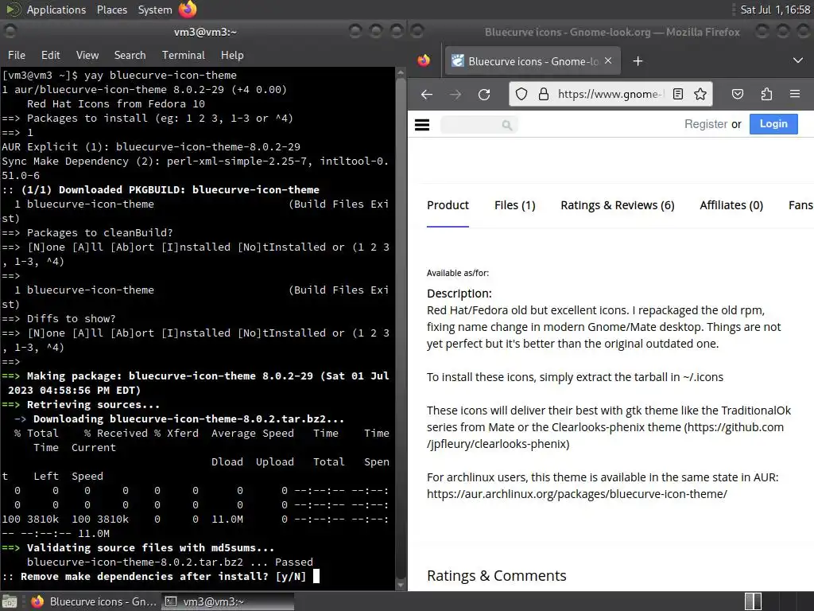Click the padlock site information icon

pos(543,94)
